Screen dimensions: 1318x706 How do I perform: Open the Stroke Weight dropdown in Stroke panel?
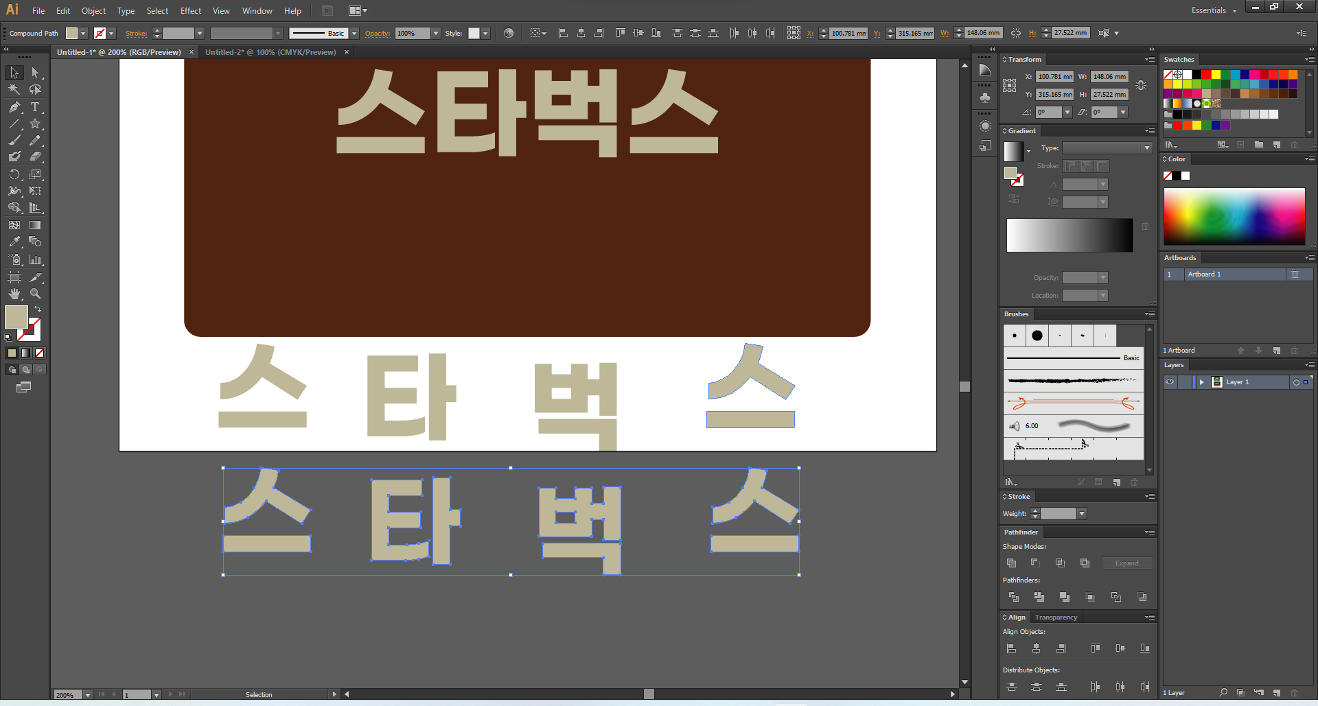[x=1082, y=514]
